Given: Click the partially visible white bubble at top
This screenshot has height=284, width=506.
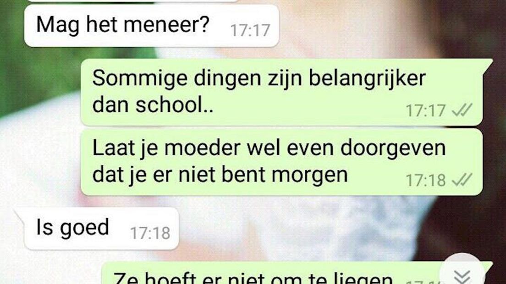Looking at the screenshot, I should pos(132,1).
